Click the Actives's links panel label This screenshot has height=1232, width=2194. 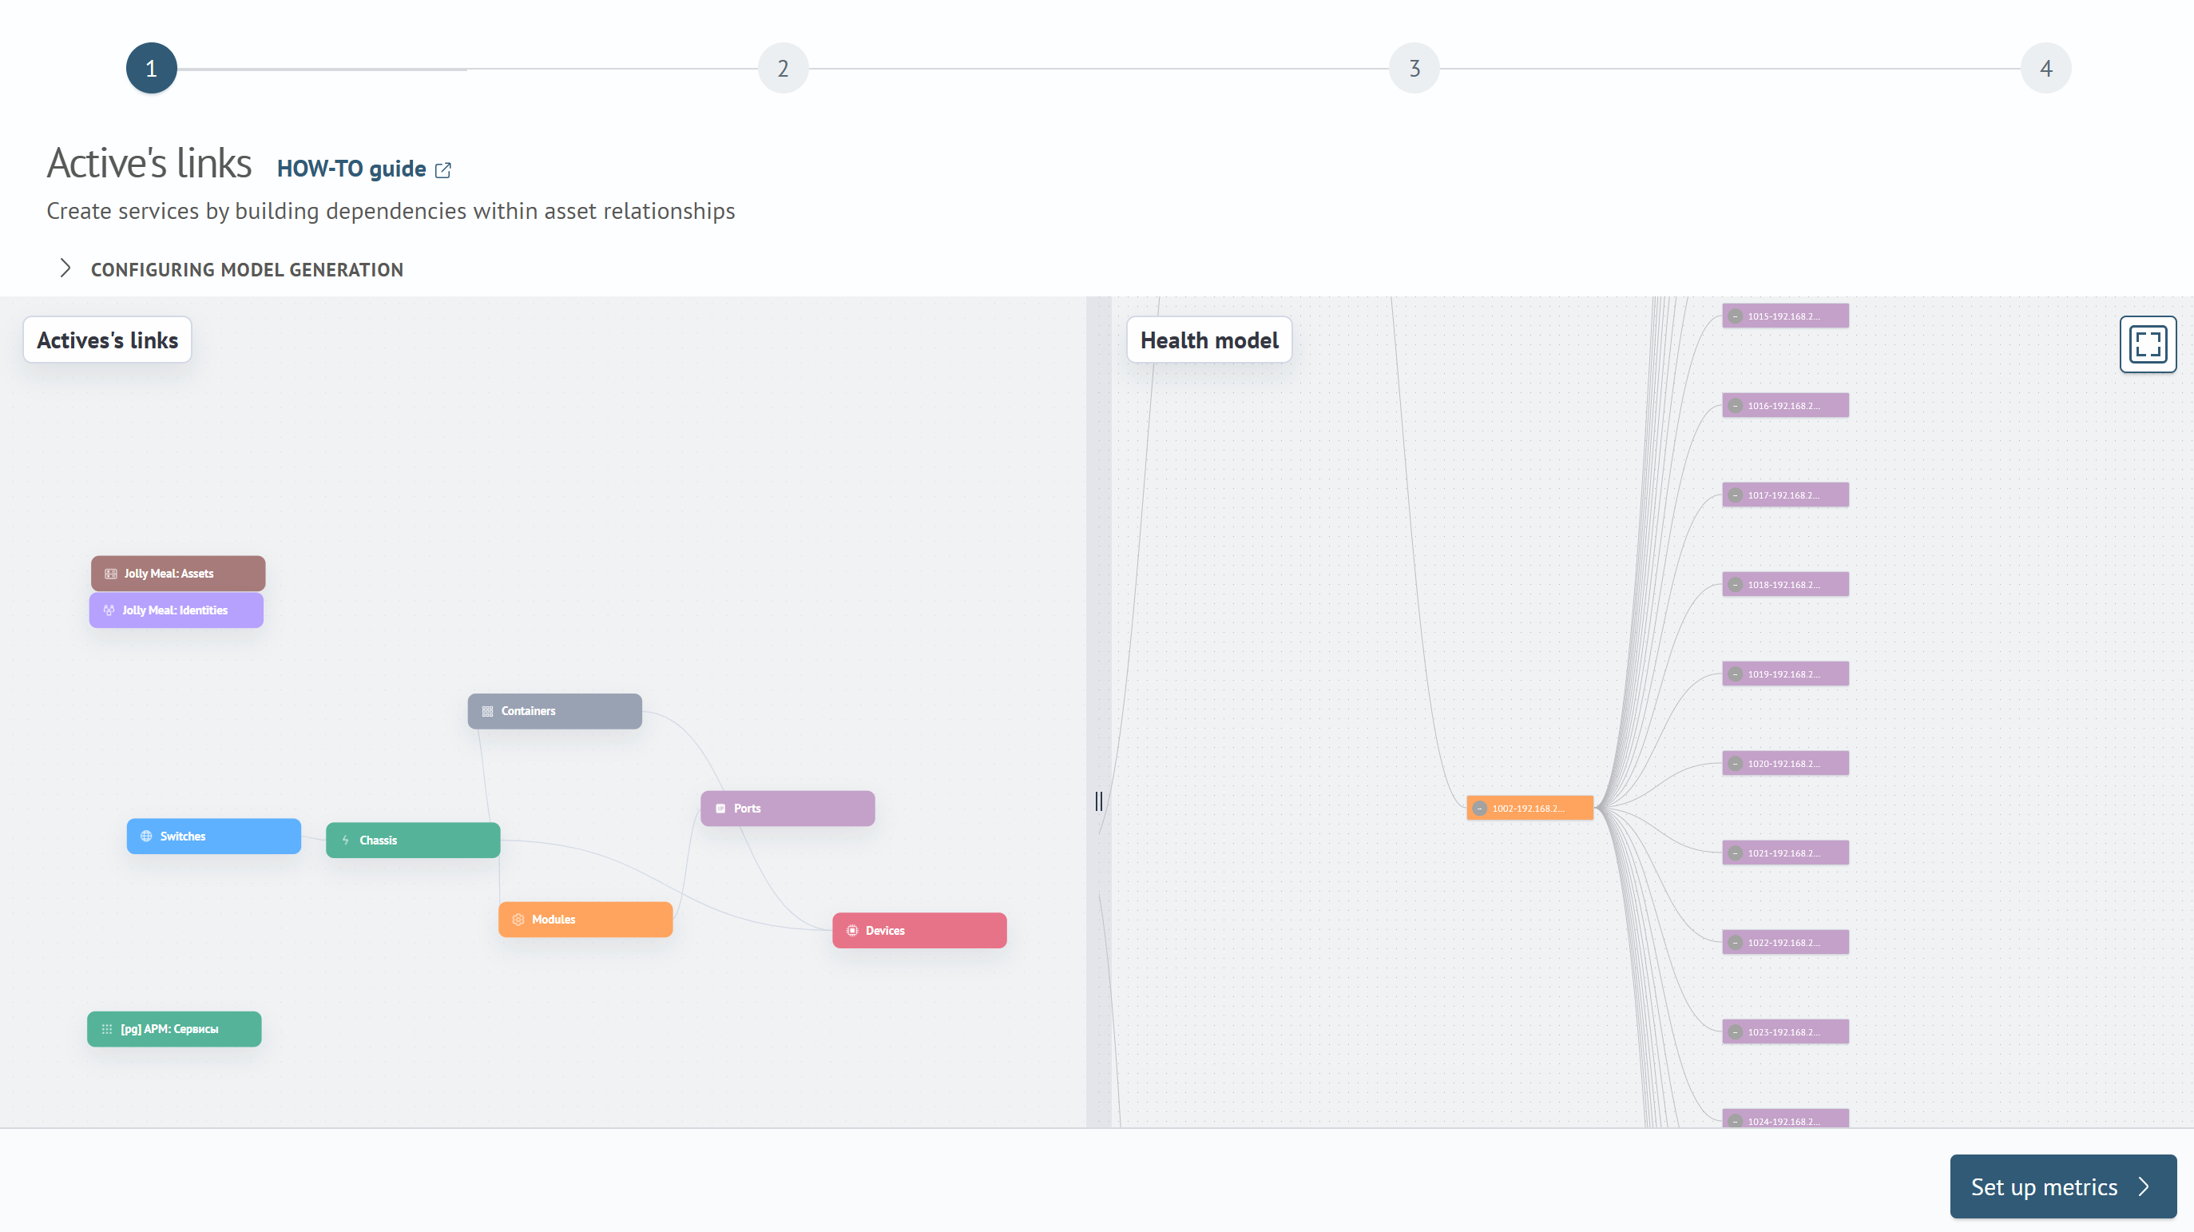point(107,340)
